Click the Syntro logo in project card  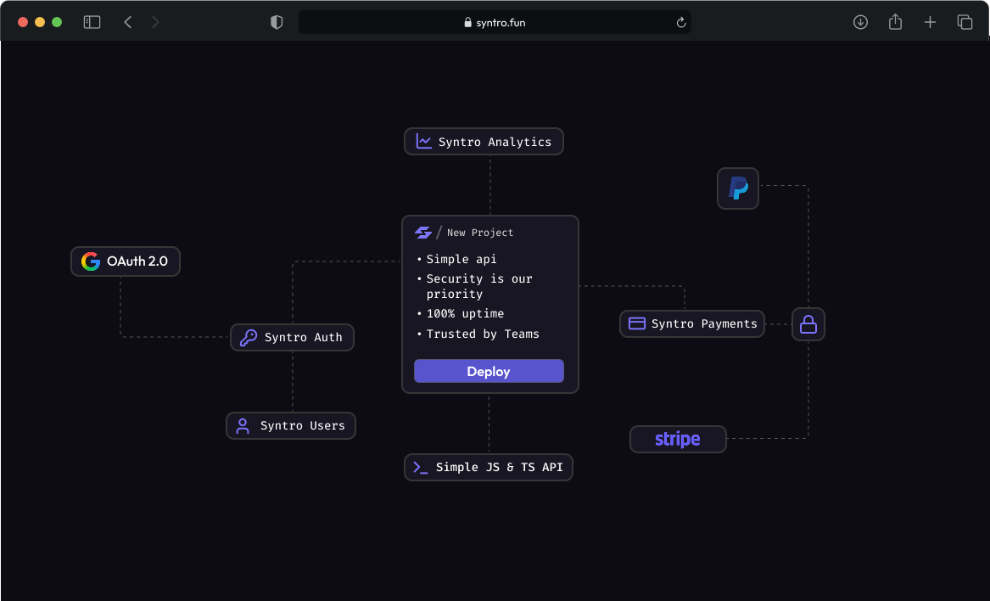[422, 233]
